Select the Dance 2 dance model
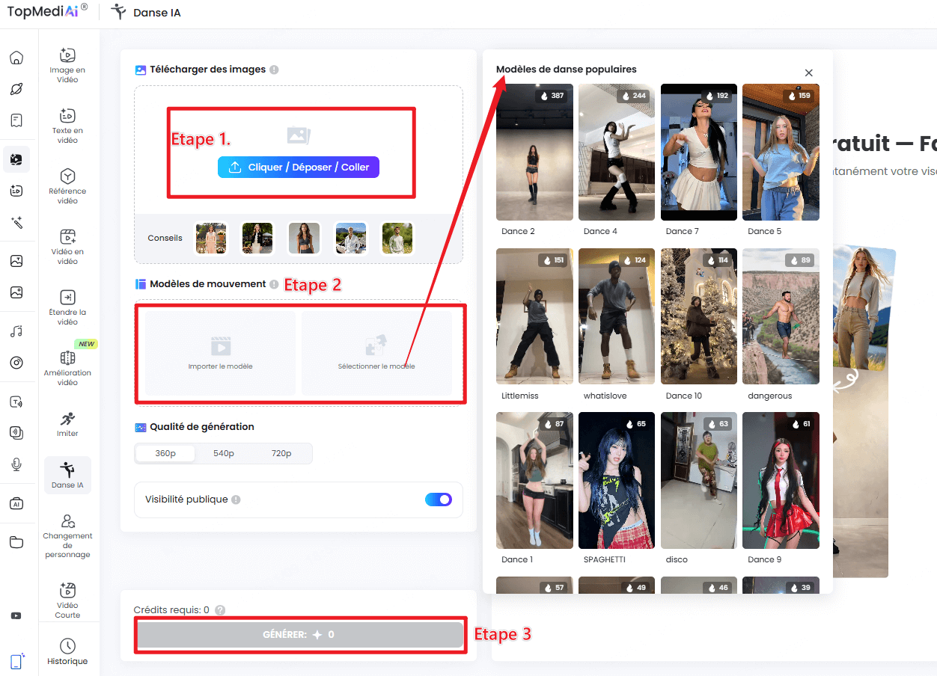This screenshot has width=937, height=676. (x=534, y=152)
